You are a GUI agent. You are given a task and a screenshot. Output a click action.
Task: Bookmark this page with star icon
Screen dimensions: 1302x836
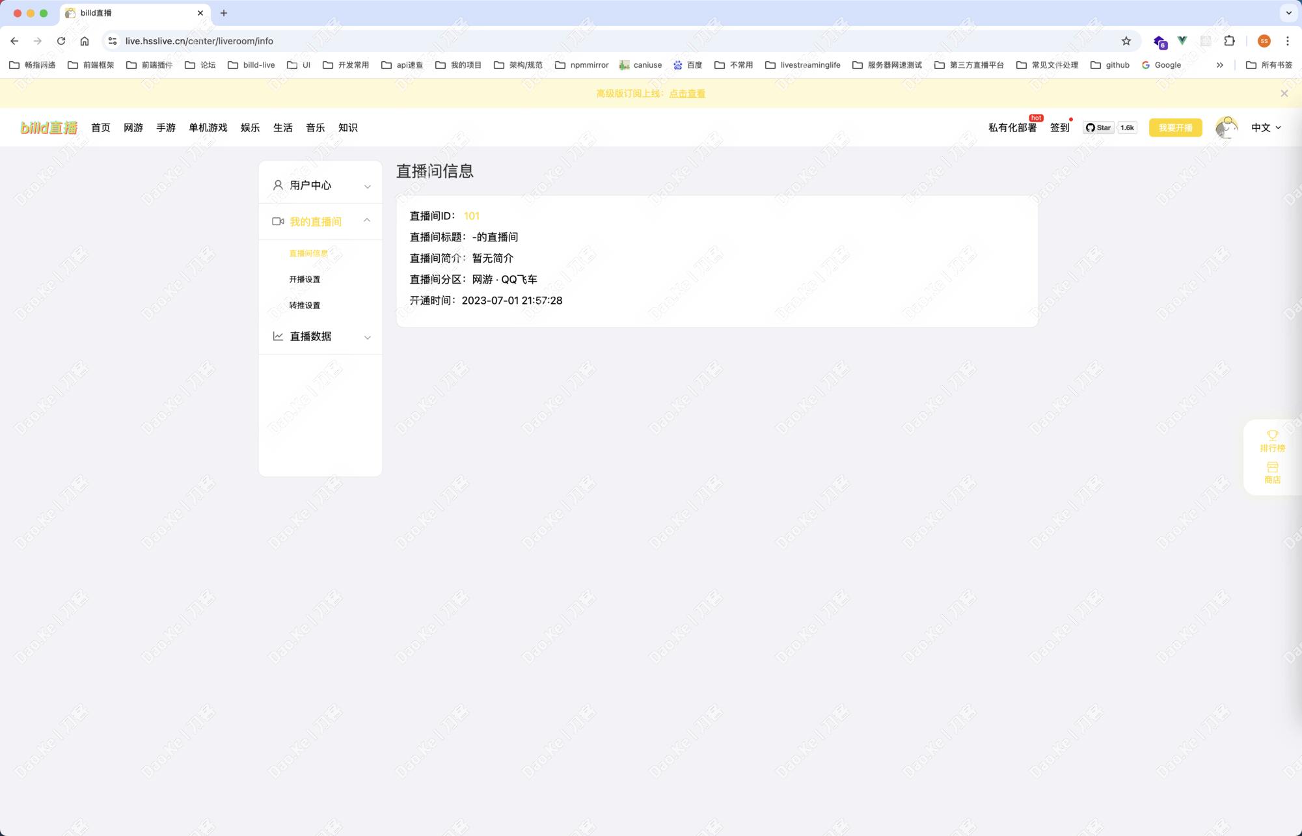coord(1126,41)
